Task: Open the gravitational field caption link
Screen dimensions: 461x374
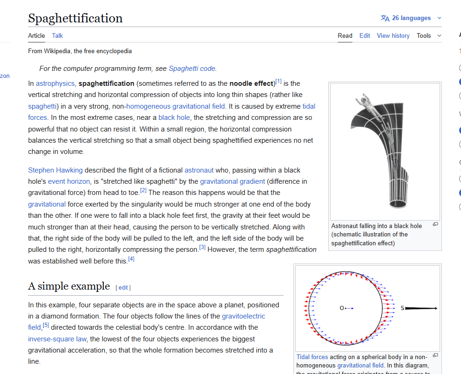Action: [360, 366]
